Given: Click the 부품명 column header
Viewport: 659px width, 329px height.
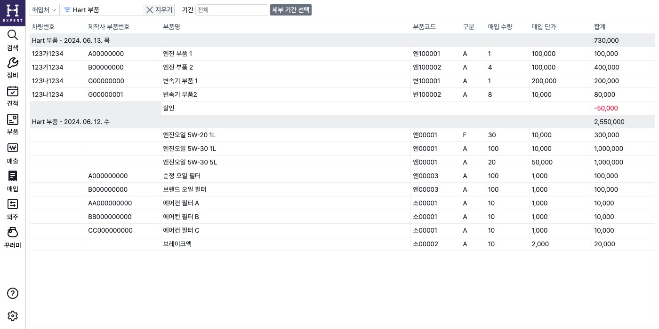Looking at the screenshot, I should (x=171, y=27).
